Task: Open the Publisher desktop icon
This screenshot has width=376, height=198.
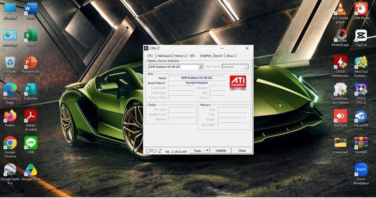Action: pos(31,92)
